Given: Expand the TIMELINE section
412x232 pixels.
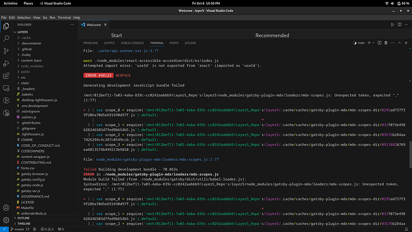Looking at the screenshot, I should (24, 224).
